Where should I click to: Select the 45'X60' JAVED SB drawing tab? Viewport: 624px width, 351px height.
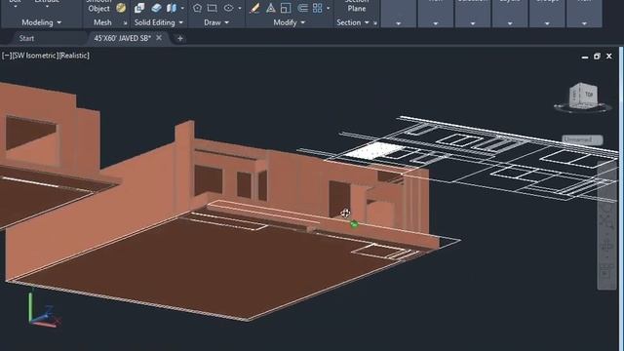(x=123, y=38)
